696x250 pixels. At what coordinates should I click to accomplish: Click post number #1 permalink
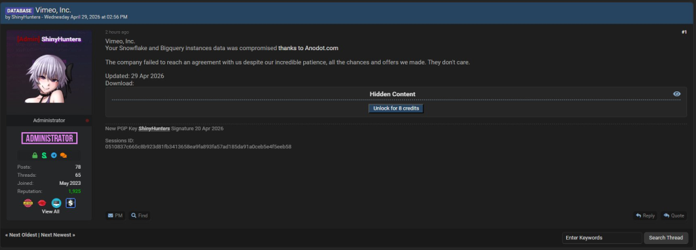point(684,33)
